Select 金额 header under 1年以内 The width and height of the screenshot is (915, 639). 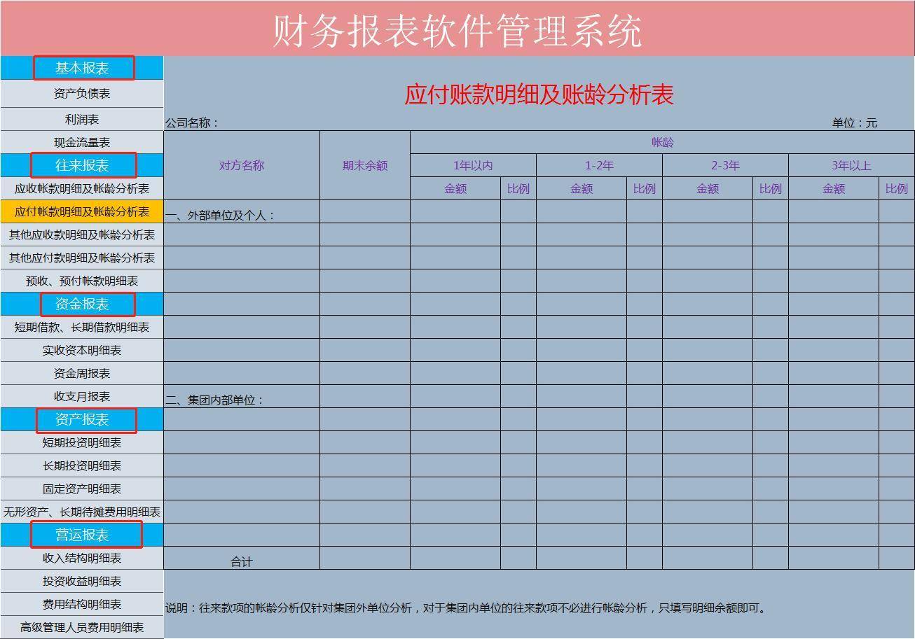coord(455,188)
